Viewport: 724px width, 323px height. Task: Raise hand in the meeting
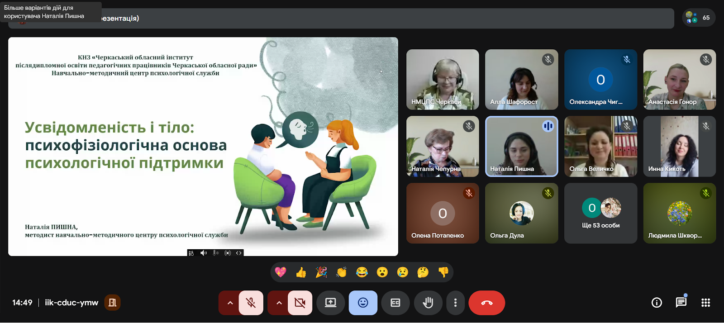click(x=428, y=303)
